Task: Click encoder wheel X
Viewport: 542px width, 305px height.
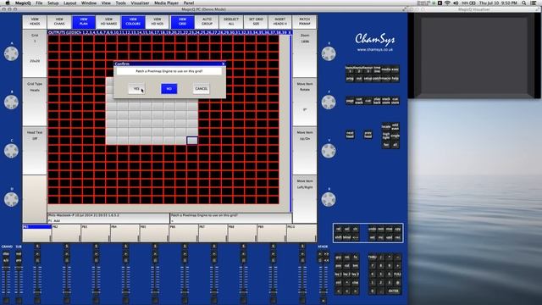Action: coord(329,200)
